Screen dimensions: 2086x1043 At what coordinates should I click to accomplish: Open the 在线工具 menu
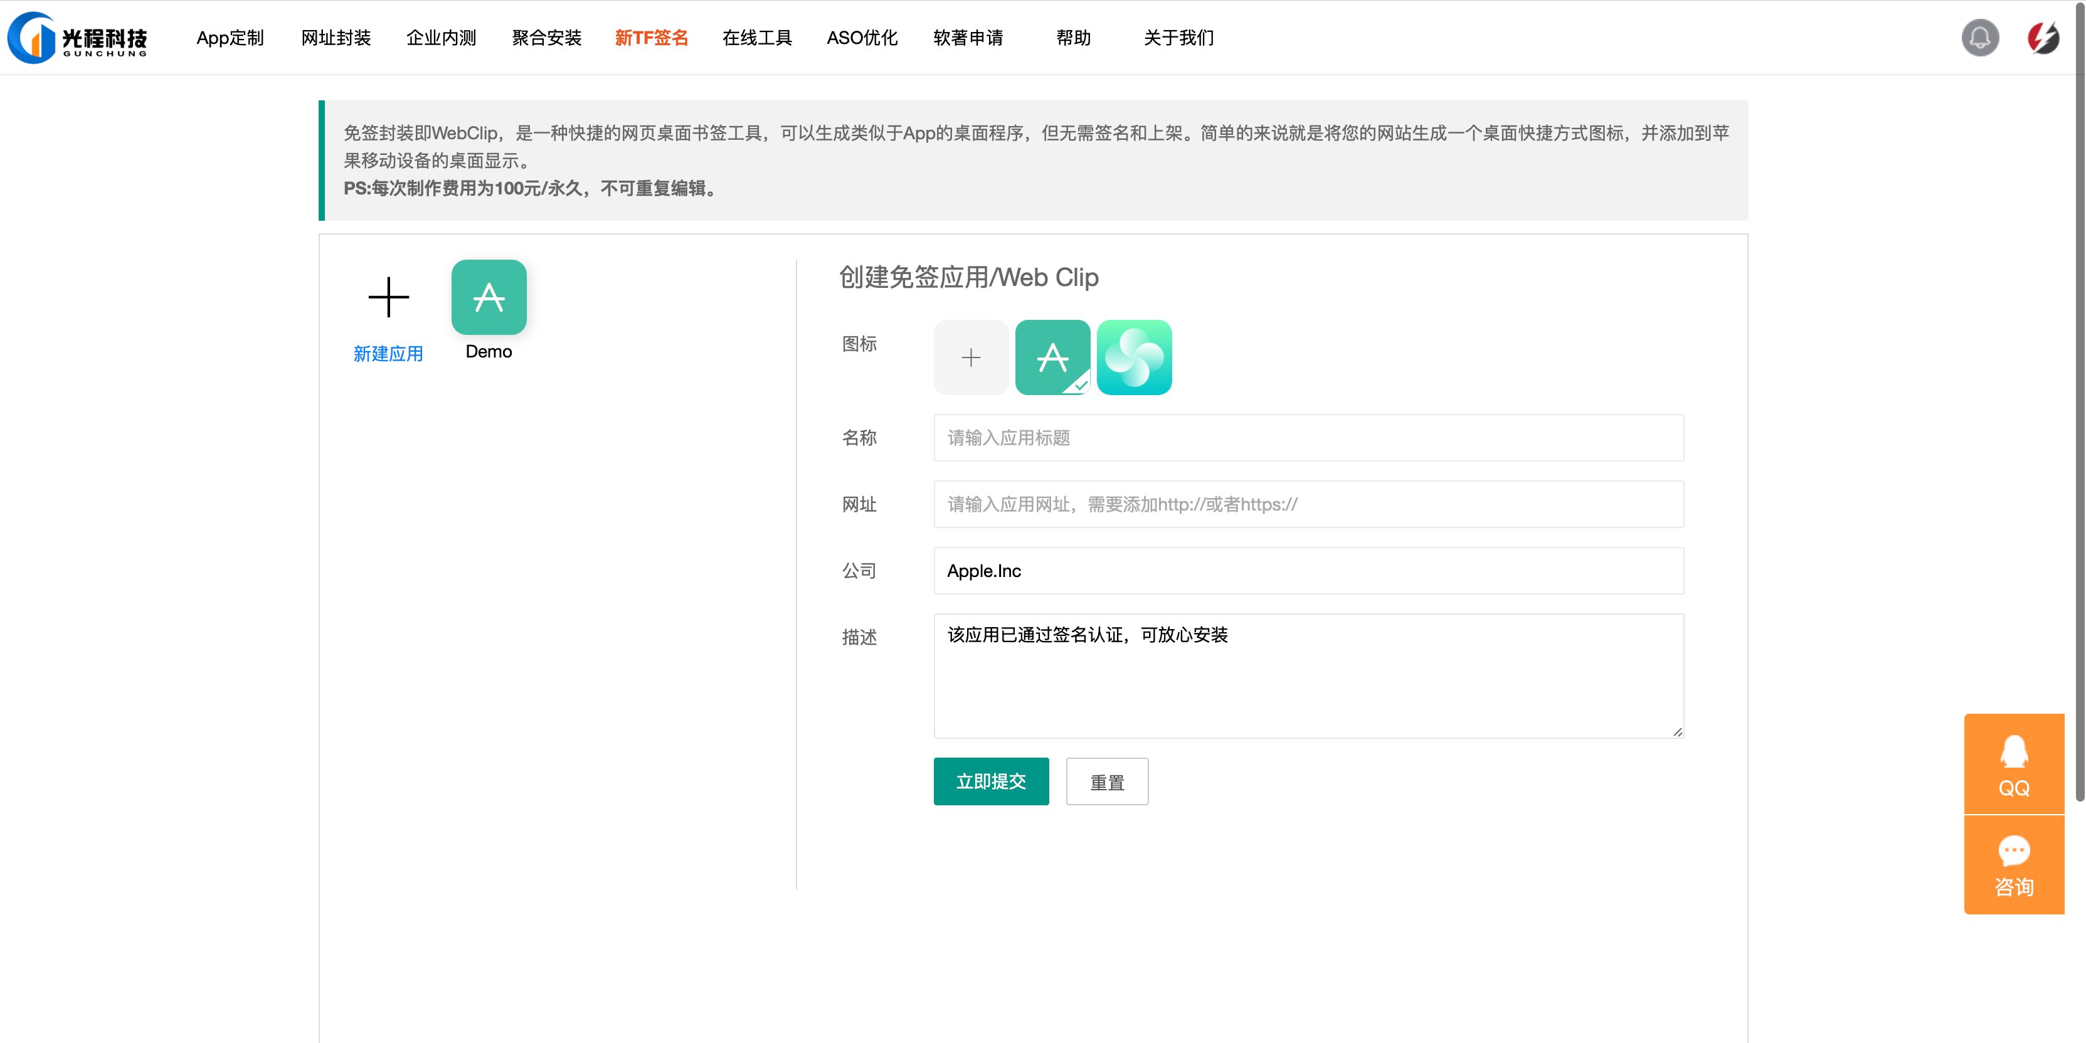pos(756,37)
